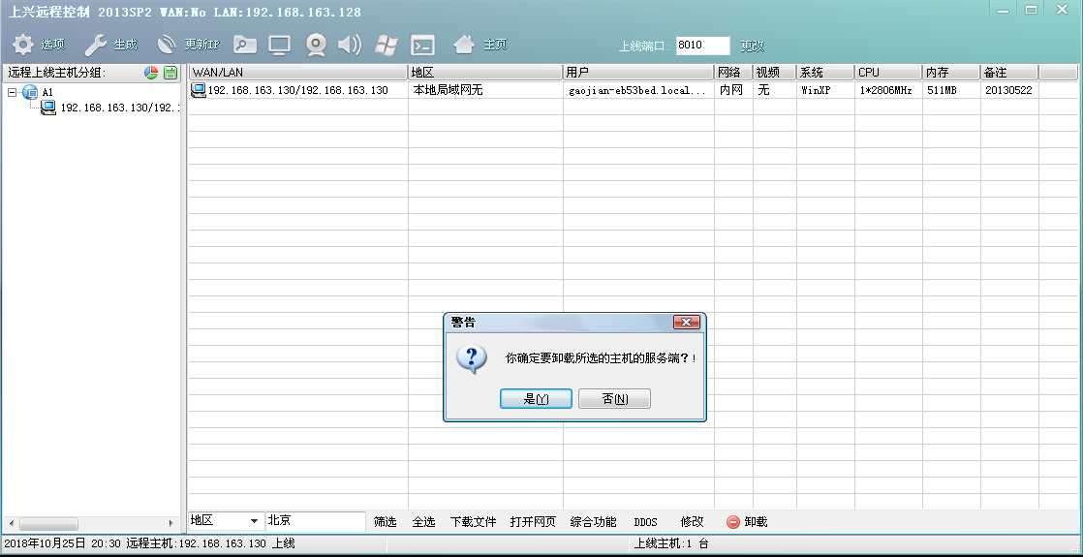Click right arrow of tree horizontal scrollbar

171,524
